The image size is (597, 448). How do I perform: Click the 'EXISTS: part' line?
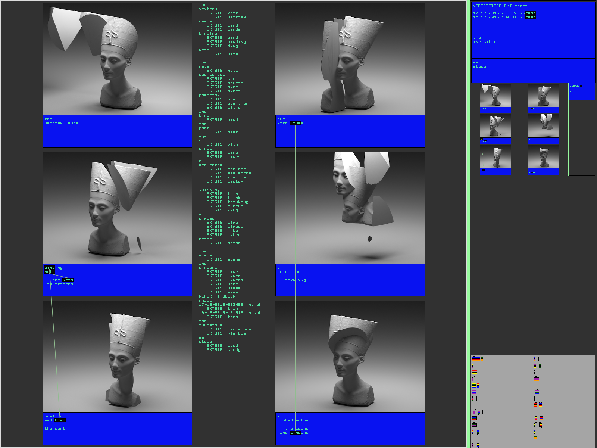[x=222, y=132]
